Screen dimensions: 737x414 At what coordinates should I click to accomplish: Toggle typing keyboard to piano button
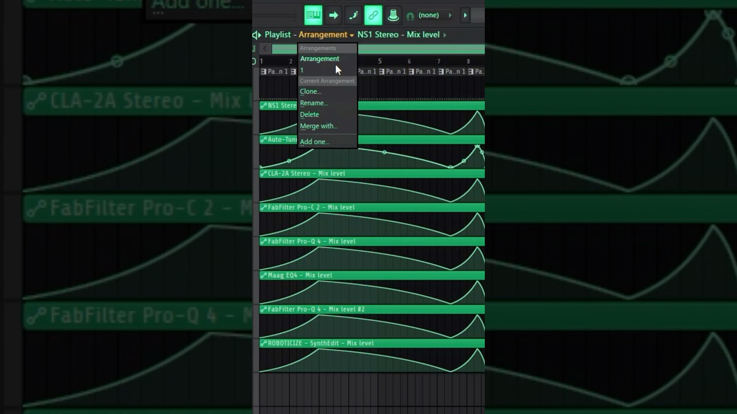pyautogui.click(x=313, y=16)
